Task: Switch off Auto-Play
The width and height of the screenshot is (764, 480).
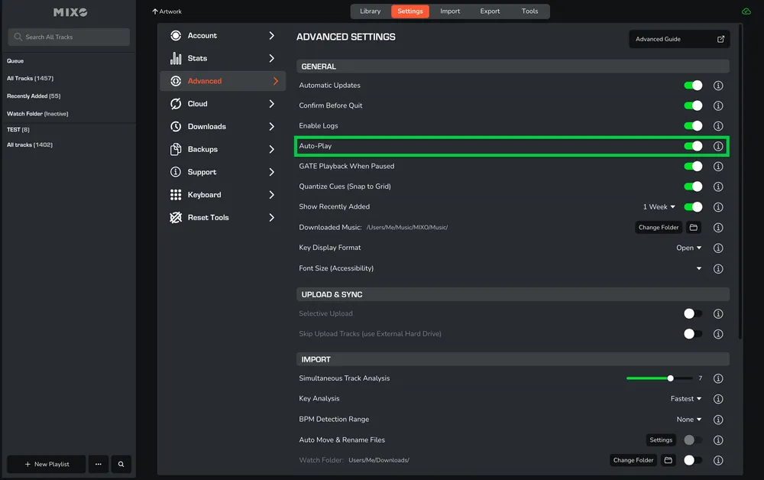Action: 693,146
